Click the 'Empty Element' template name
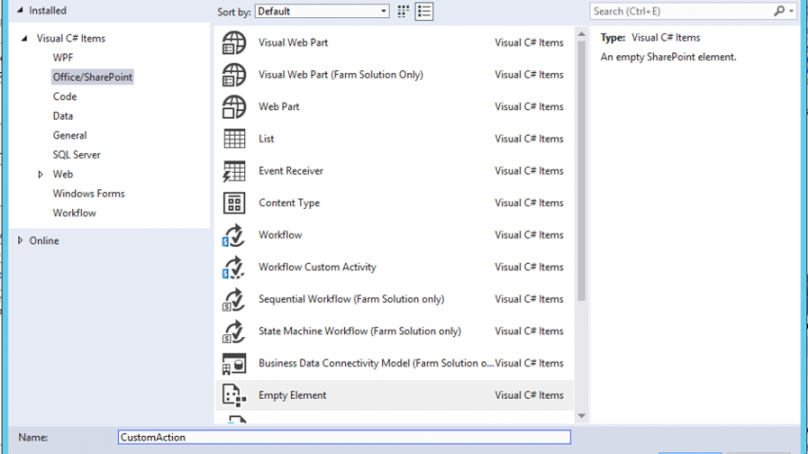 pos(292,395)
